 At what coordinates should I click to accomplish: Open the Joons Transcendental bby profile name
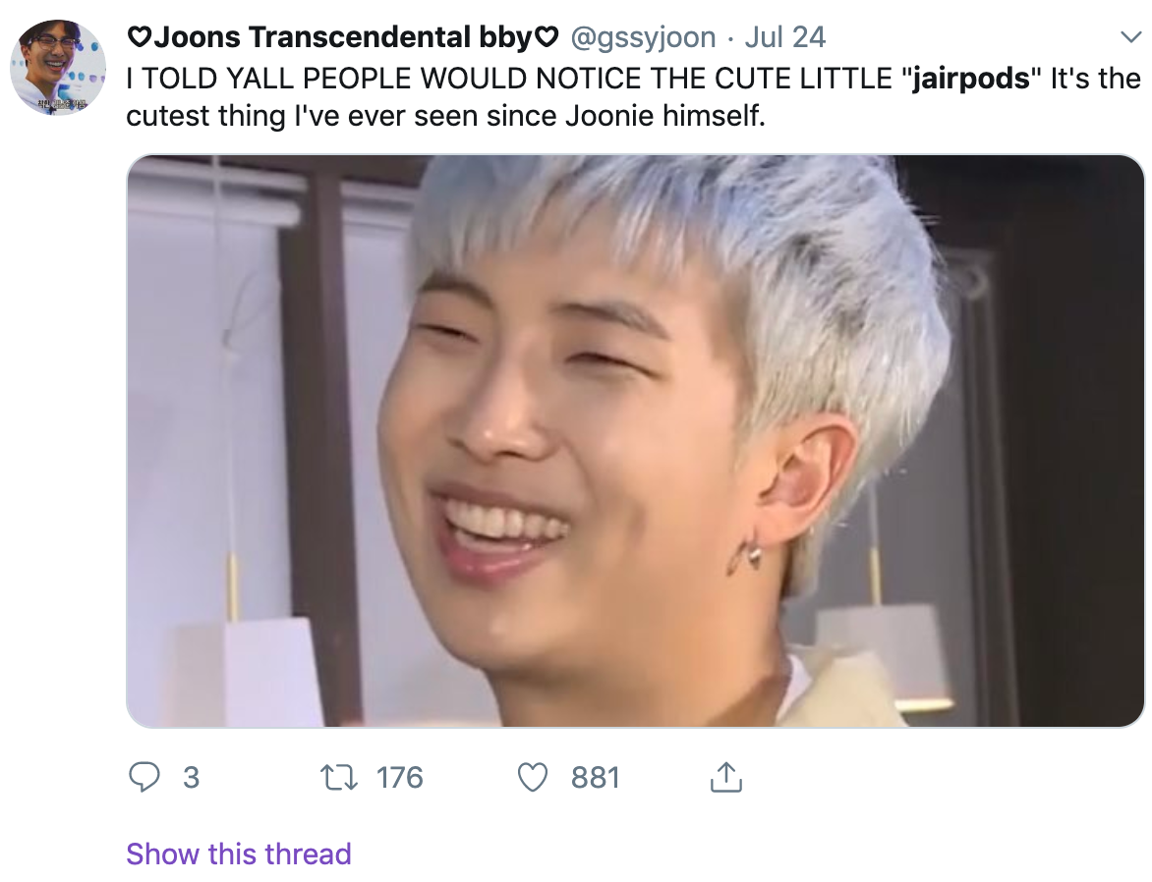[343, 36]
